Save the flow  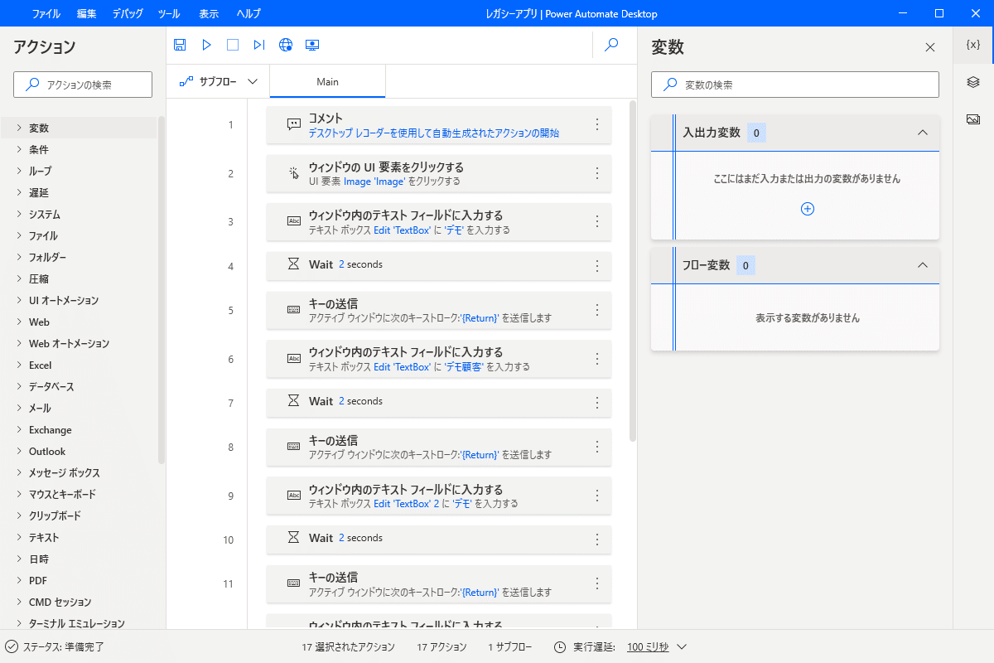[x=179, y=45]
